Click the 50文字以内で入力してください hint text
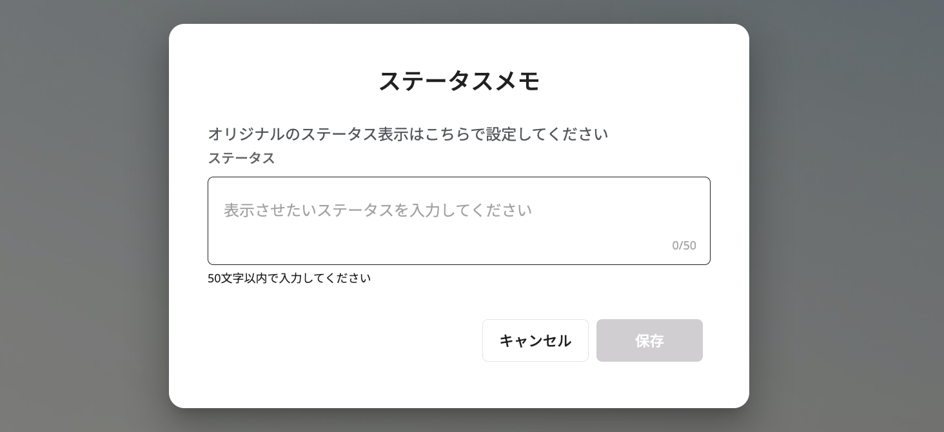Image resolution: width=944 pixels, height=432 pixels. pyautogui.click(x=289, y=278)
